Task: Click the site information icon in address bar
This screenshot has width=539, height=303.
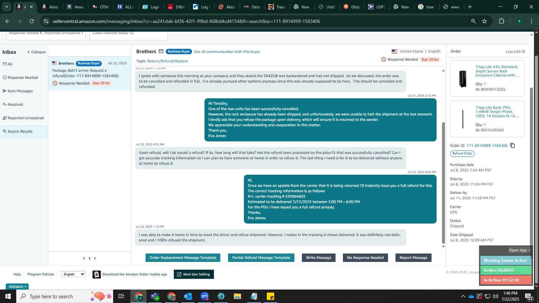Action: [x=46, y=21]
